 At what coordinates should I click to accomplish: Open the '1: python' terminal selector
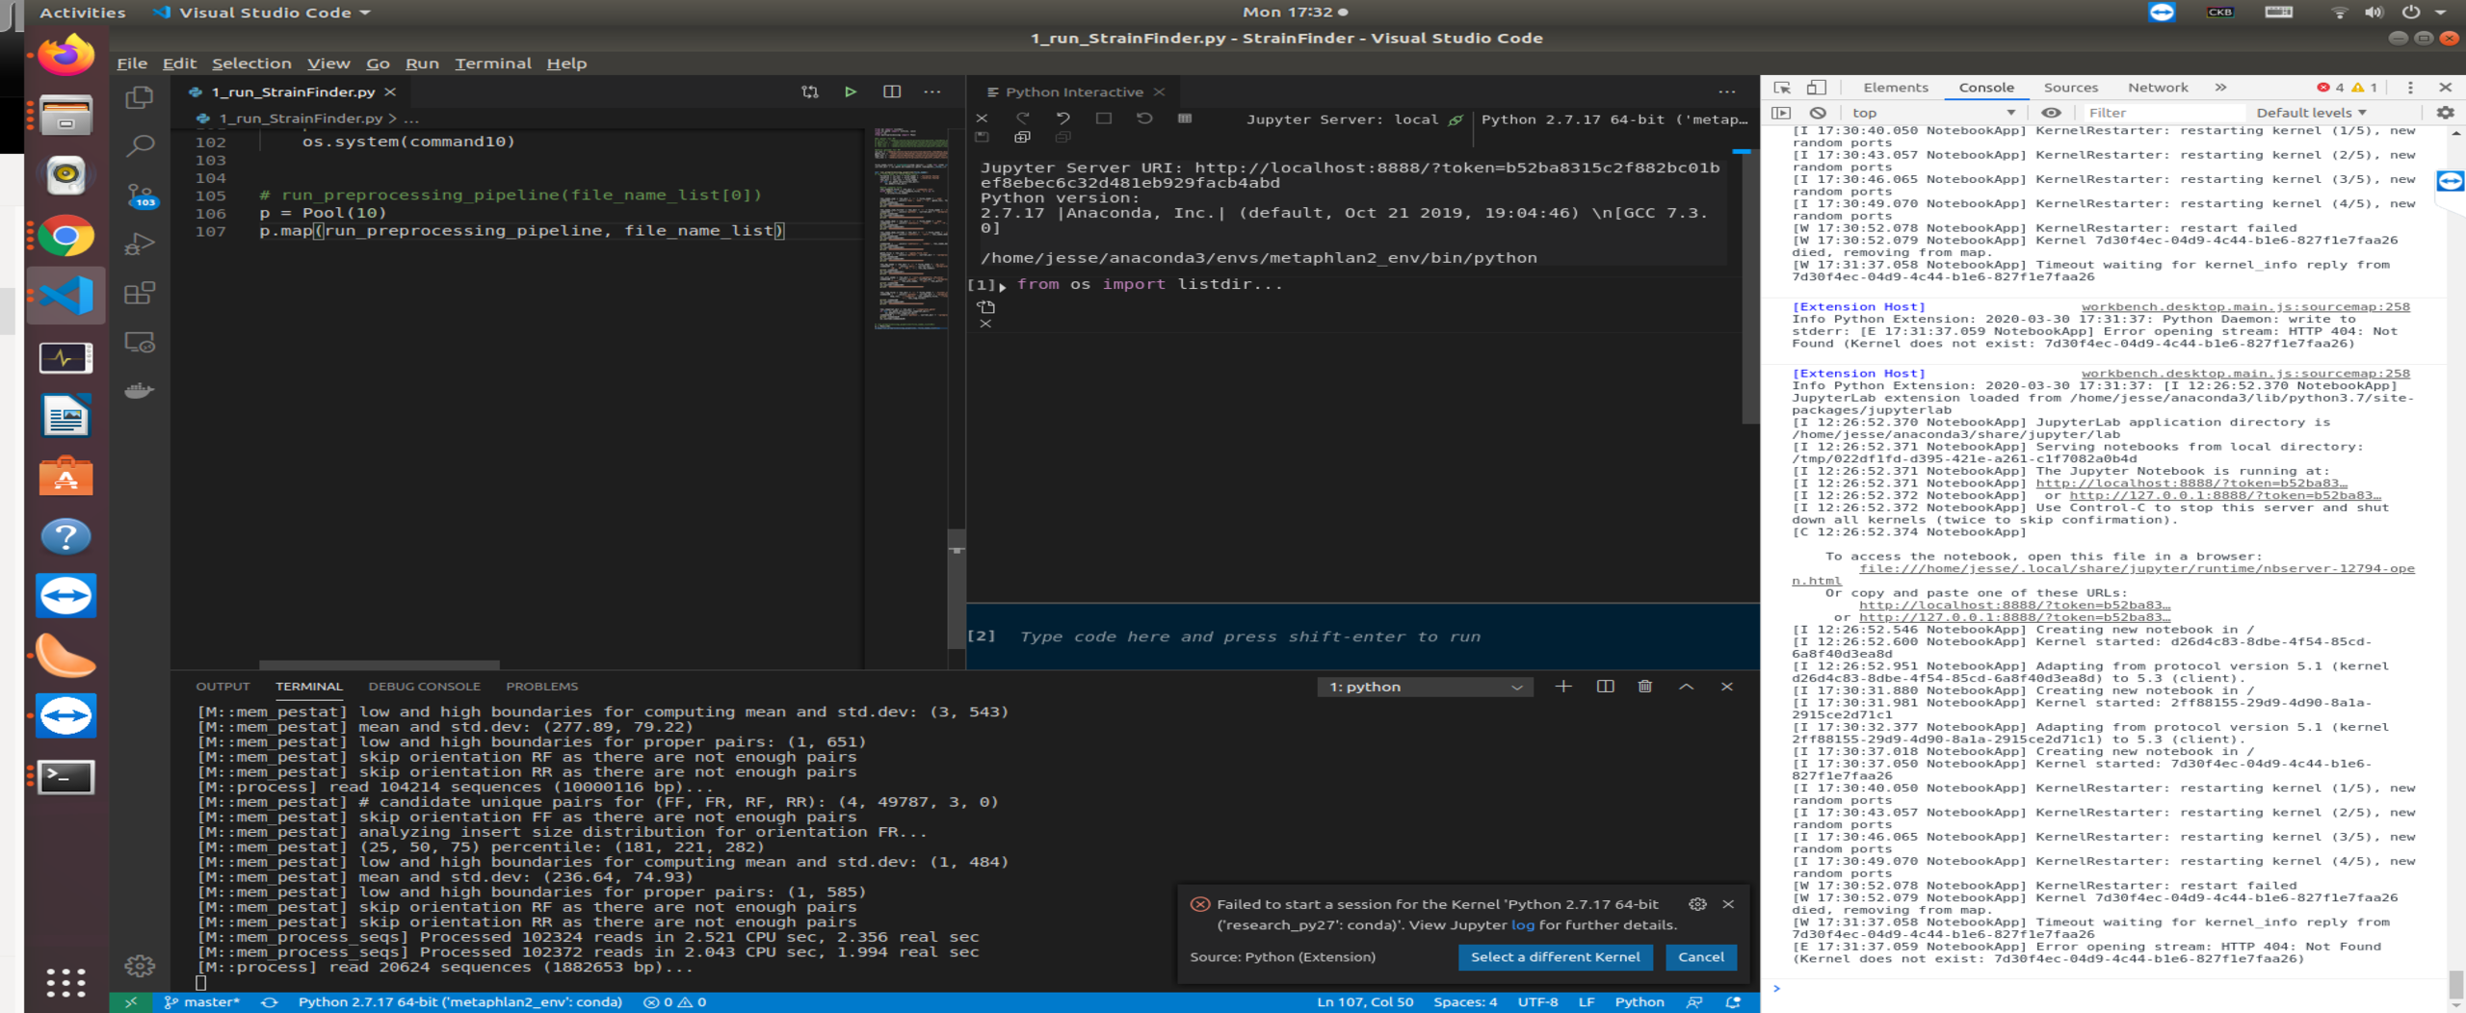[x=1425, y=686]
